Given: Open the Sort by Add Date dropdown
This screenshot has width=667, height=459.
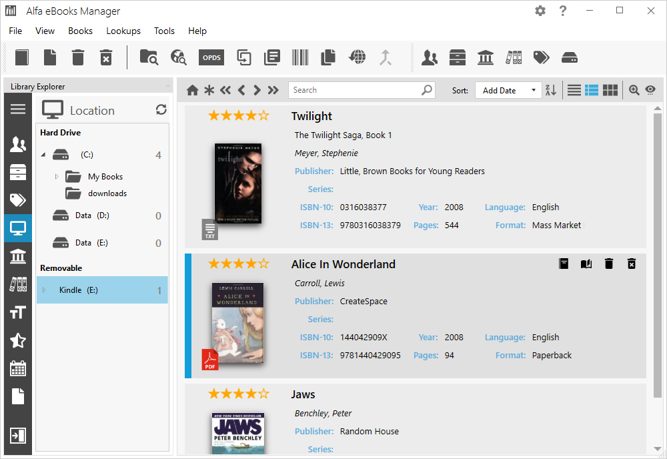Looking at the screenshot, I should (x=508, y=90).
